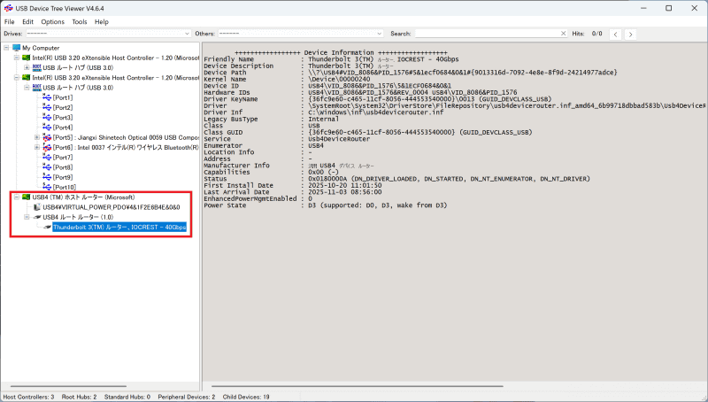Viewport: 708px width, 402px height.
Task: Collapse second Intel USB 3.20 Host Controller
Action: (x=17, y=77)
